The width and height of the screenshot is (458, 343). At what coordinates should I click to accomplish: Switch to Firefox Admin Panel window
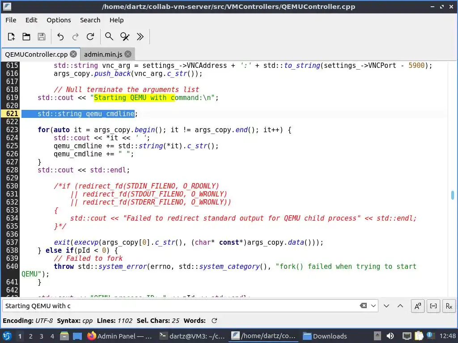[119, 336]
